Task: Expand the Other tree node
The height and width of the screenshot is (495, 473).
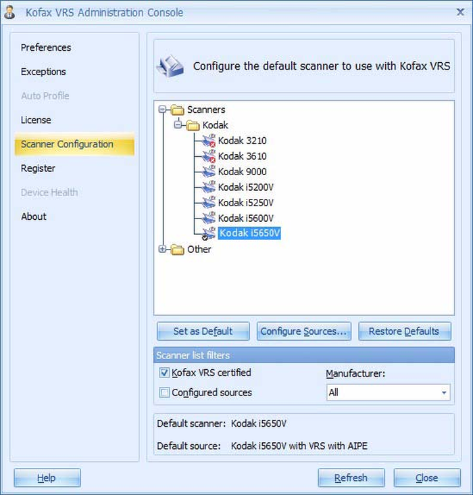Action: click(162, 249)
